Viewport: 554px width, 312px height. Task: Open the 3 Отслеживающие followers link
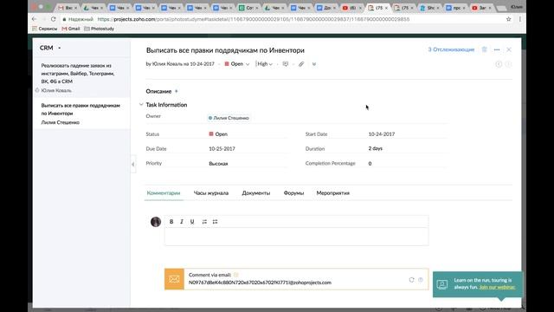[451, 49]
